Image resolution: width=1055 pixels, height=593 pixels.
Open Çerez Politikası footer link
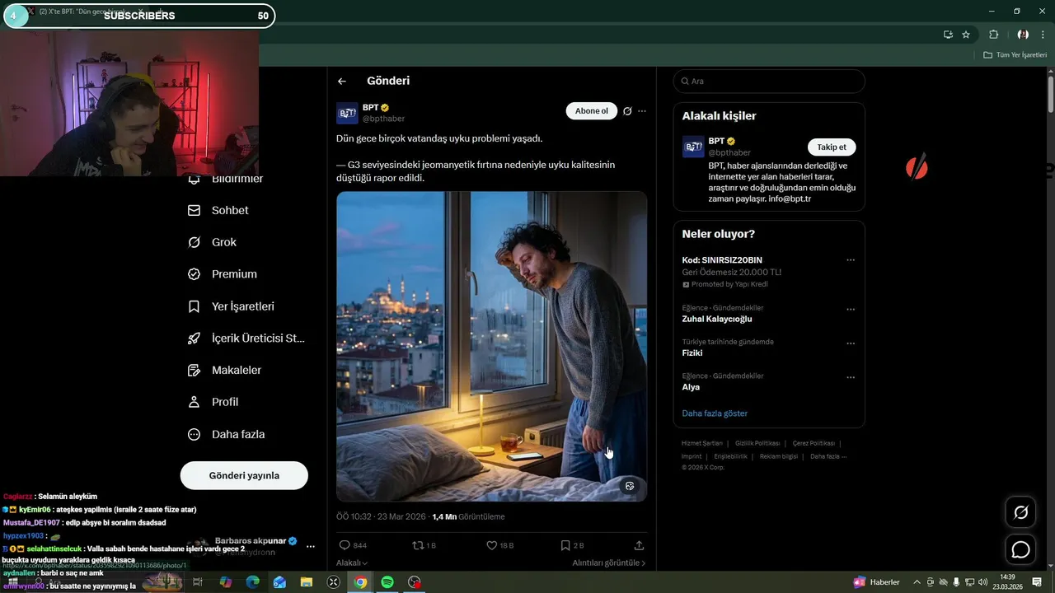[814, 443]
